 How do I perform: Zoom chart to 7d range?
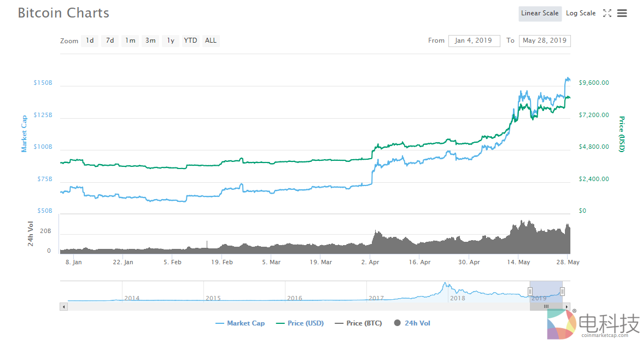(x=110, y=40)
